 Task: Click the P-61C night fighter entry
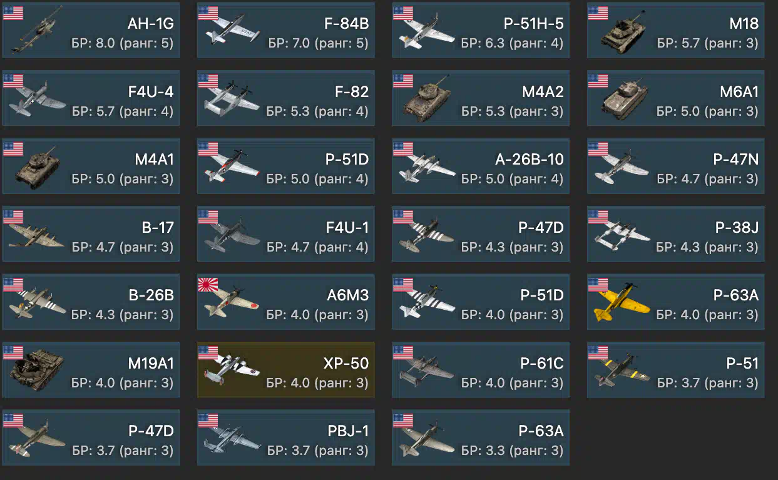pos(481,369)
